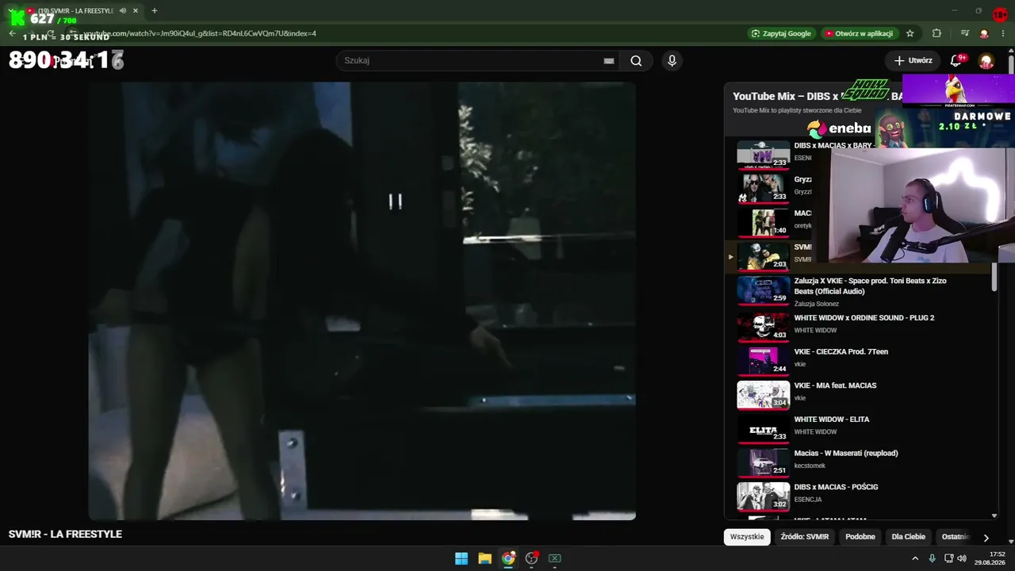
Task: Open the Żaluzja Solonez channel name
Action: tap(816, 304)
